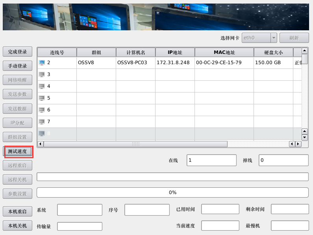Select the monitor icon for connection 6
The image size is (313, 235).
(x=42, y=110)
